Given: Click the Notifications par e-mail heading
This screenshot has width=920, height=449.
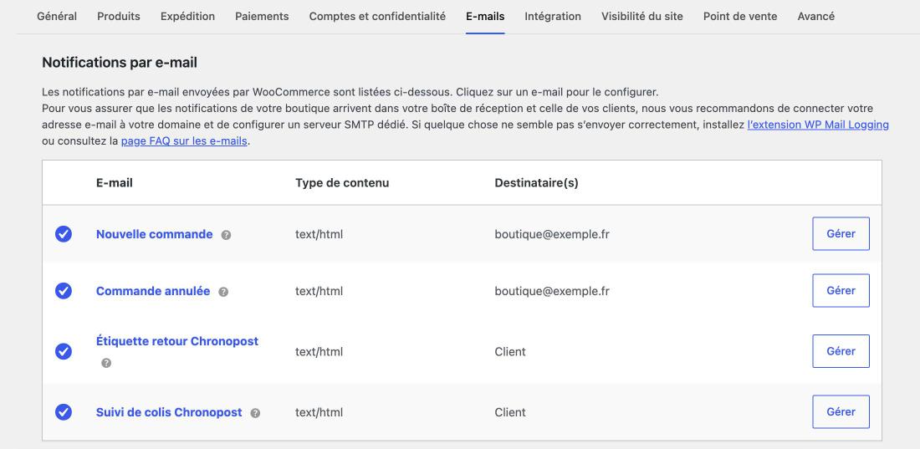Looking at the screenshot, I should pos(120,63).
